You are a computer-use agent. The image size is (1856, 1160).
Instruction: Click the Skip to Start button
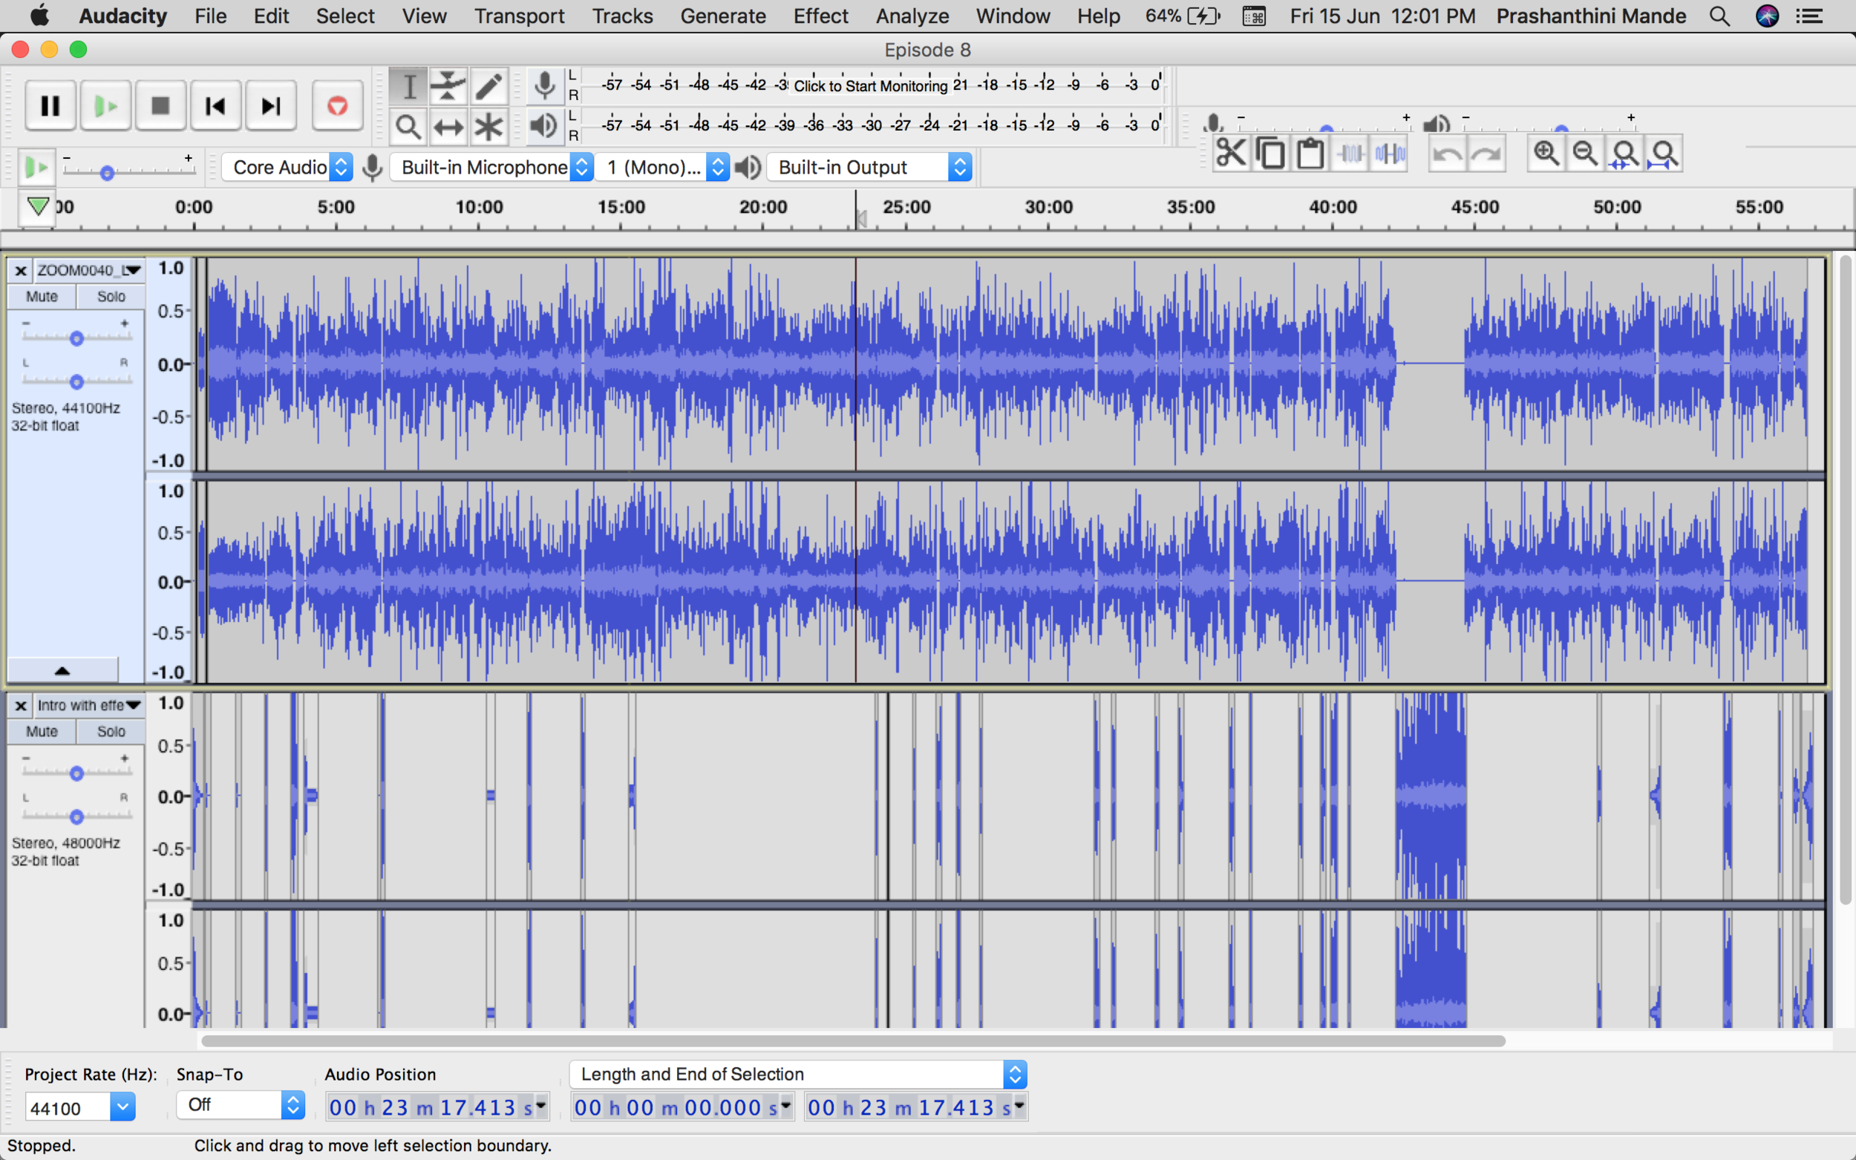[215, 106]
